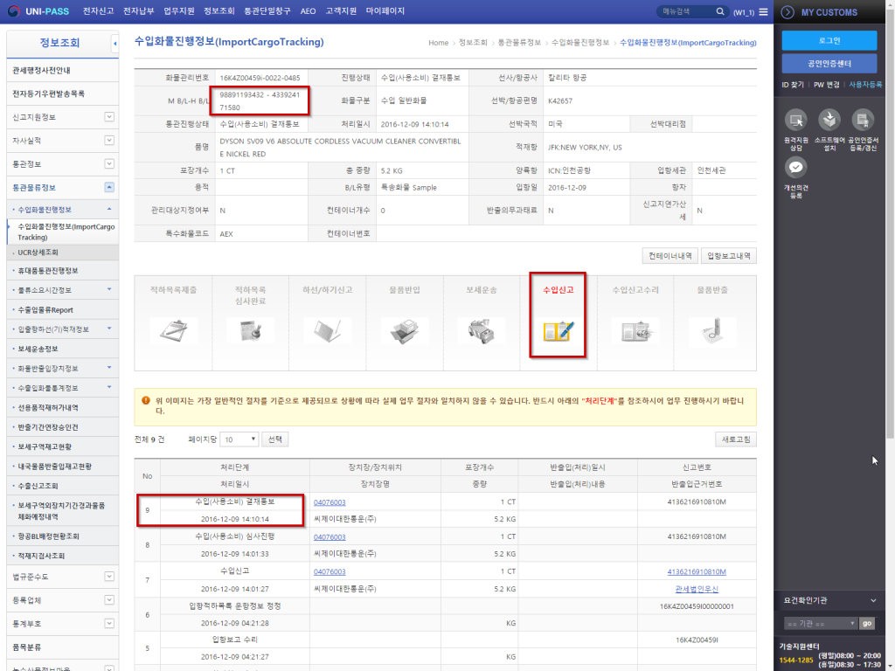895x671 pixels.
Task: Expand the 신고지원정보 sidebar section
Action: [x=109, y=117]
